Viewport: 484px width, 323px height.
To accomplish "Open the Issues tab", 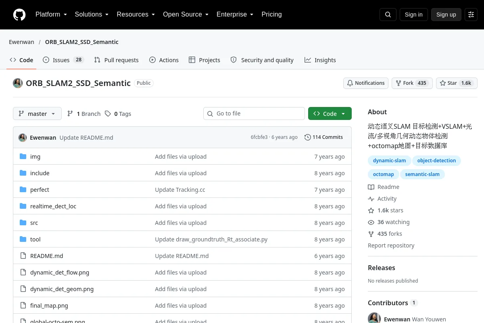I will [x=63, y=60].
